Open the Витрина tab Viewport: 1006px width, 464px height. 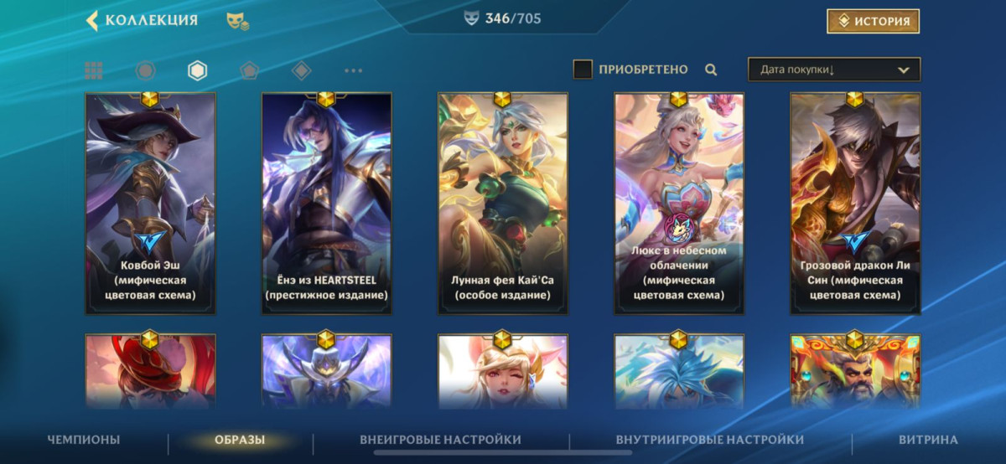(928, 440)
